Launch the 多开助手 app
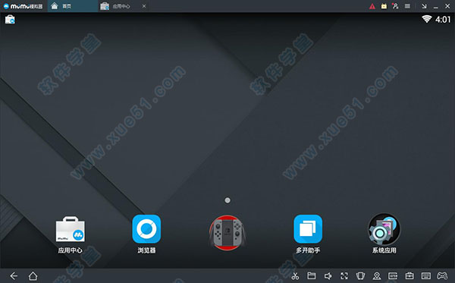 [x=308, y=229]
